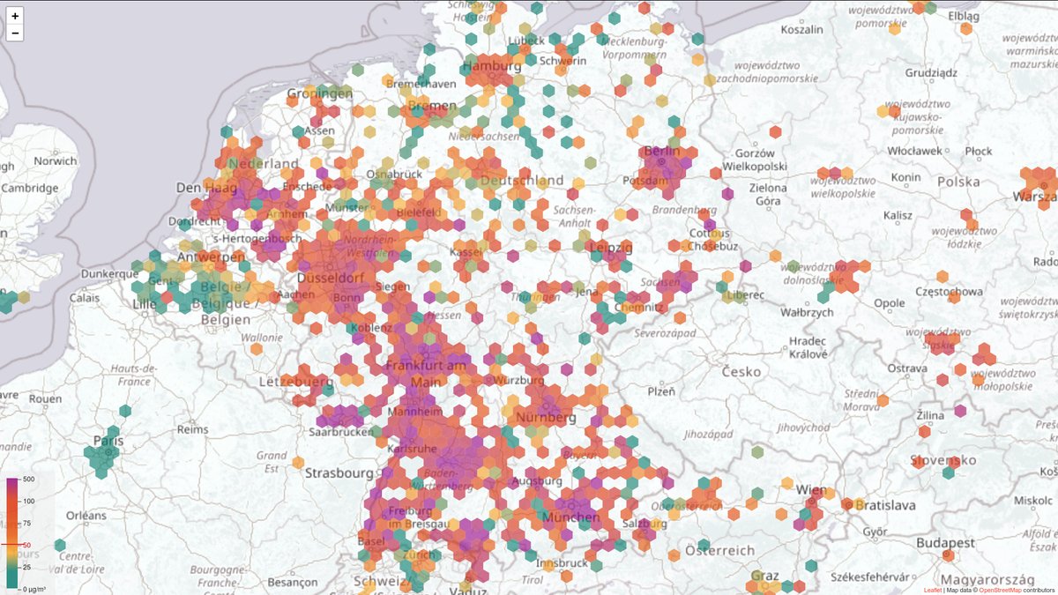This screenshot has width=1058, height=595.
Task: Click the Polska country label
Action: click(959, 181)
